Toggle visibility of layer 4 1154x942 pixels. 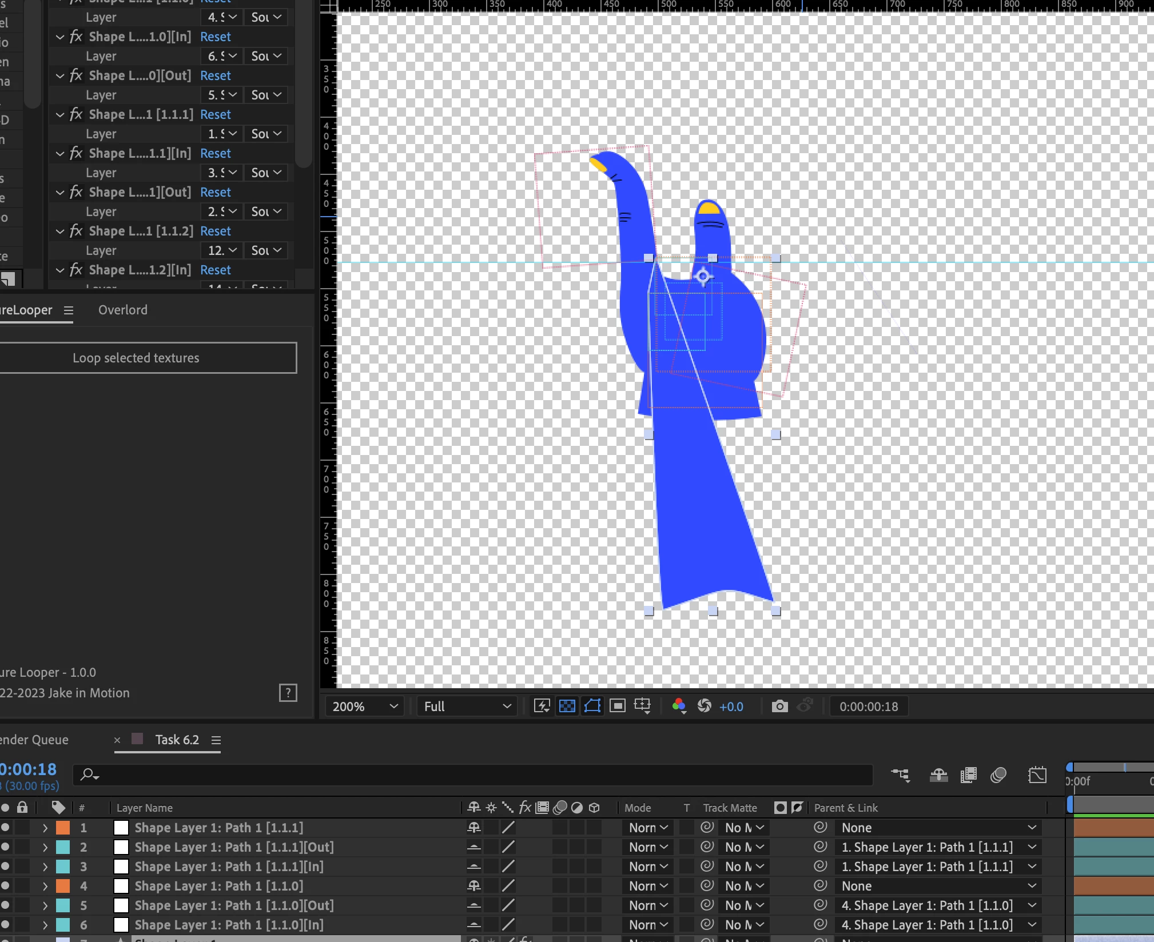coord(5,885)
